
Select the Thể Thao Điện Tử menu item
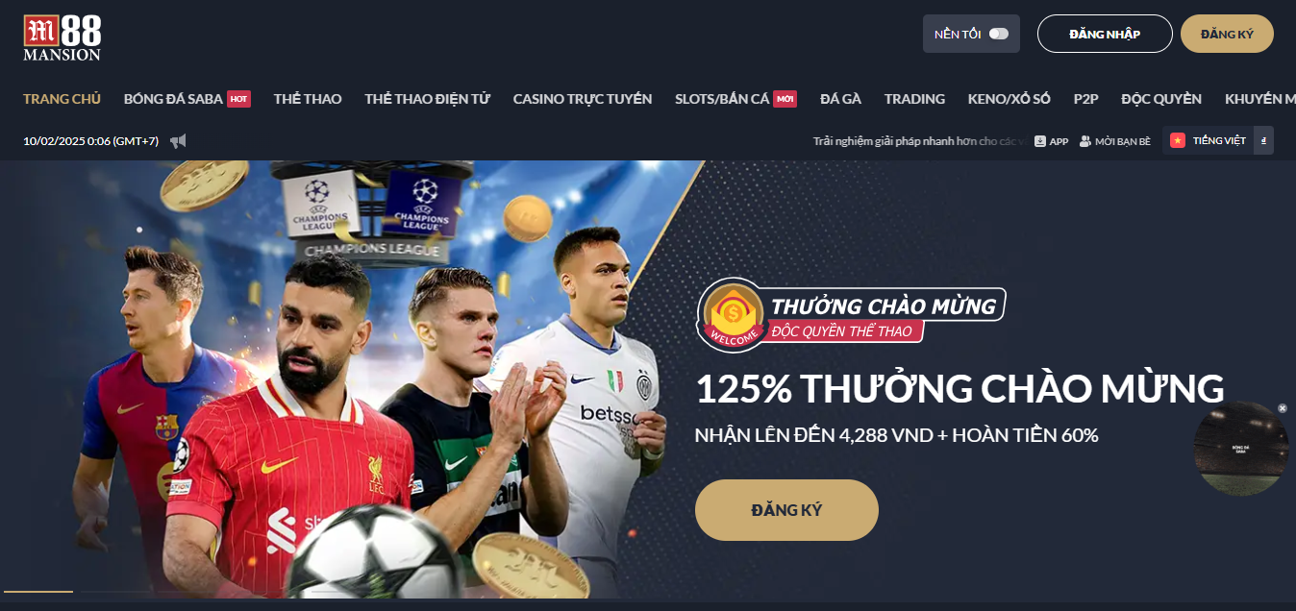[428, 99]
